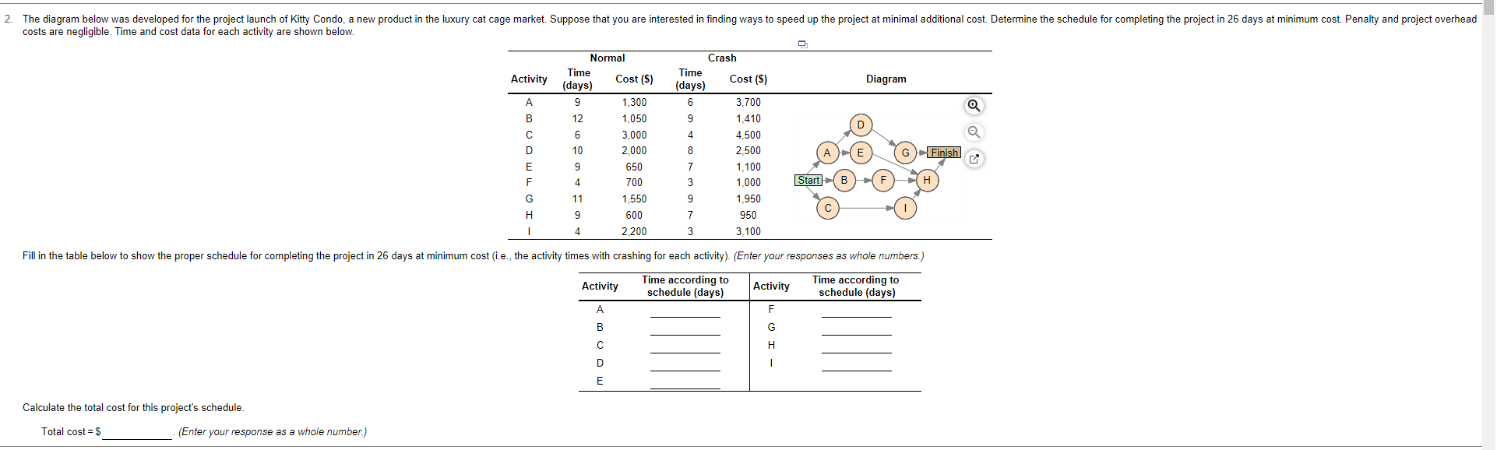Select activity row A in the cost table
The image size is (1497, 450).
(530, 102)
